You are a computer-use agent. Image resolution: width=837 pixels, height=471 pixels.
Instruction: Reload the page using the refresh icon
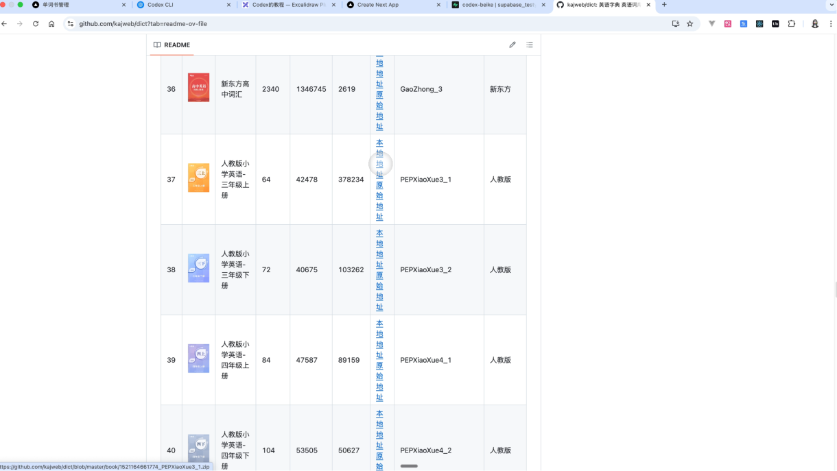pos(36,23)
